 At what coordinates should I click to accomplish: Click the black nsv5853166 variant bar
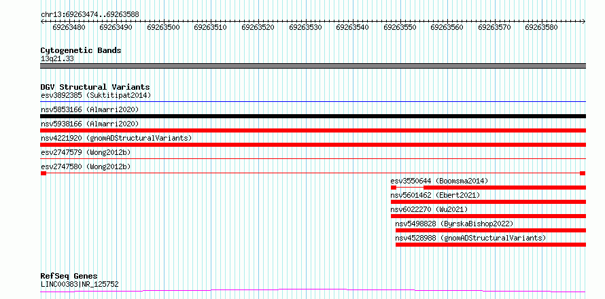(x=313, y=116)
